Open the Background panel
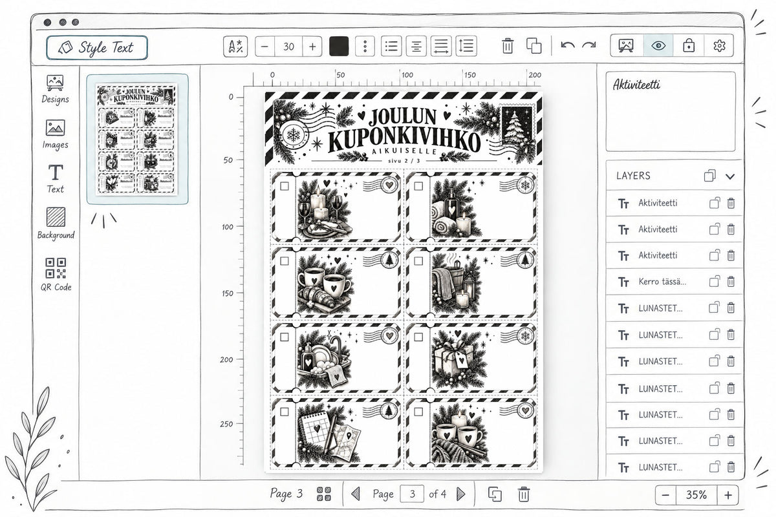The width and height of the screenshot is (776, 517). pyautogui.click(x=56, y=224)
